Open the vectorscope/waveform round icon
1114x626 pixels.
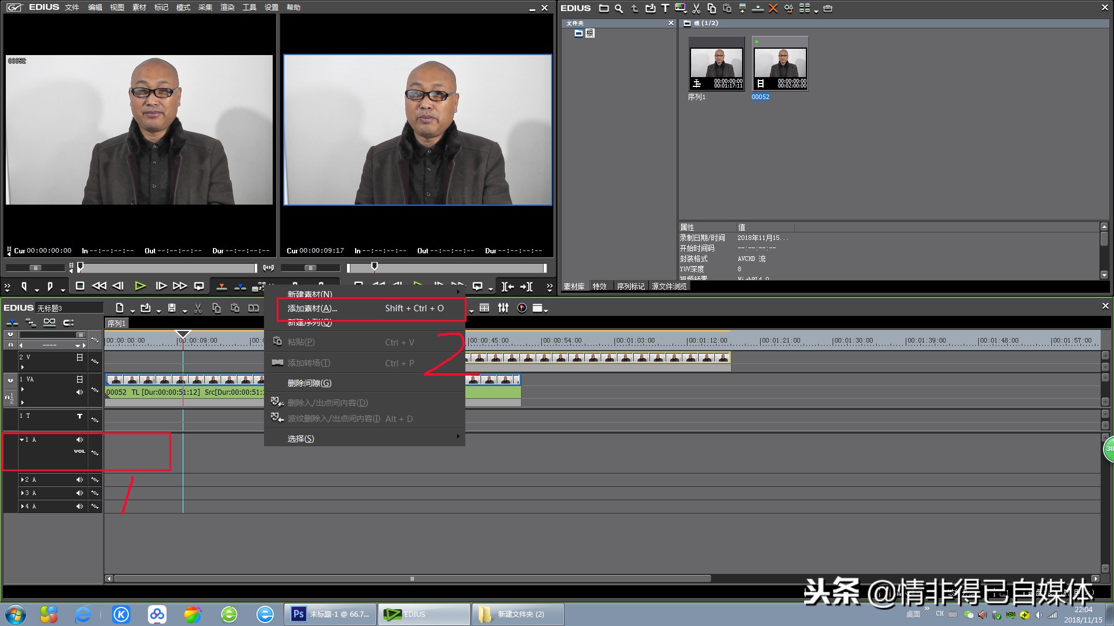(522, 308)
